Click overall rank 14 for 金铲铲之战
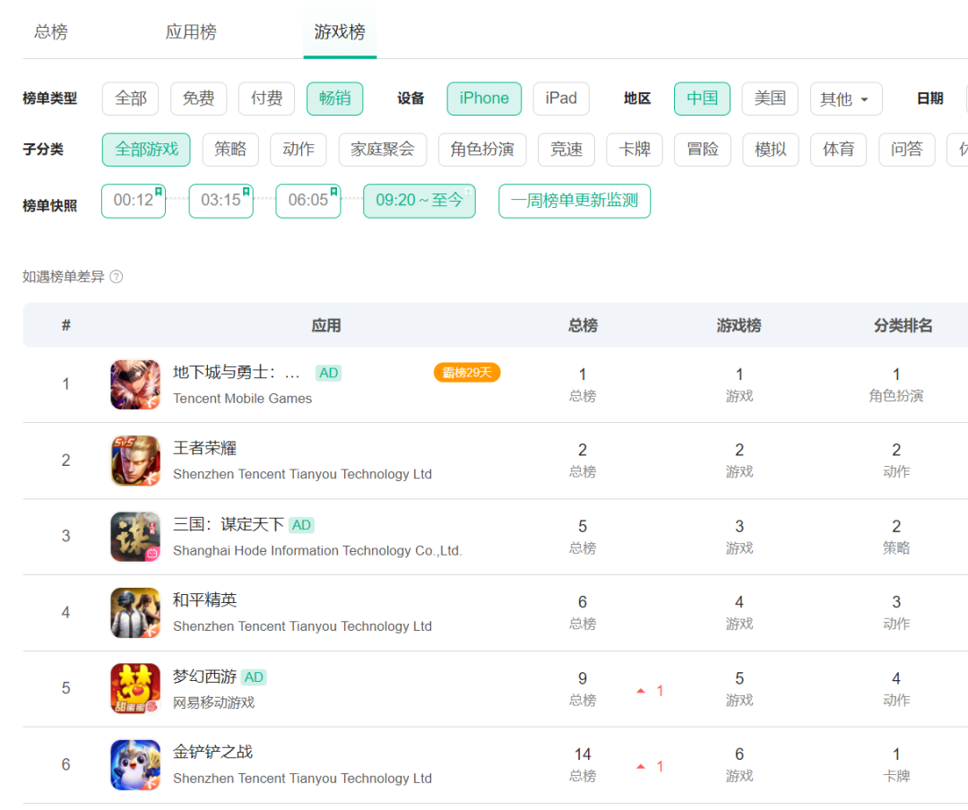 point(583,754)
